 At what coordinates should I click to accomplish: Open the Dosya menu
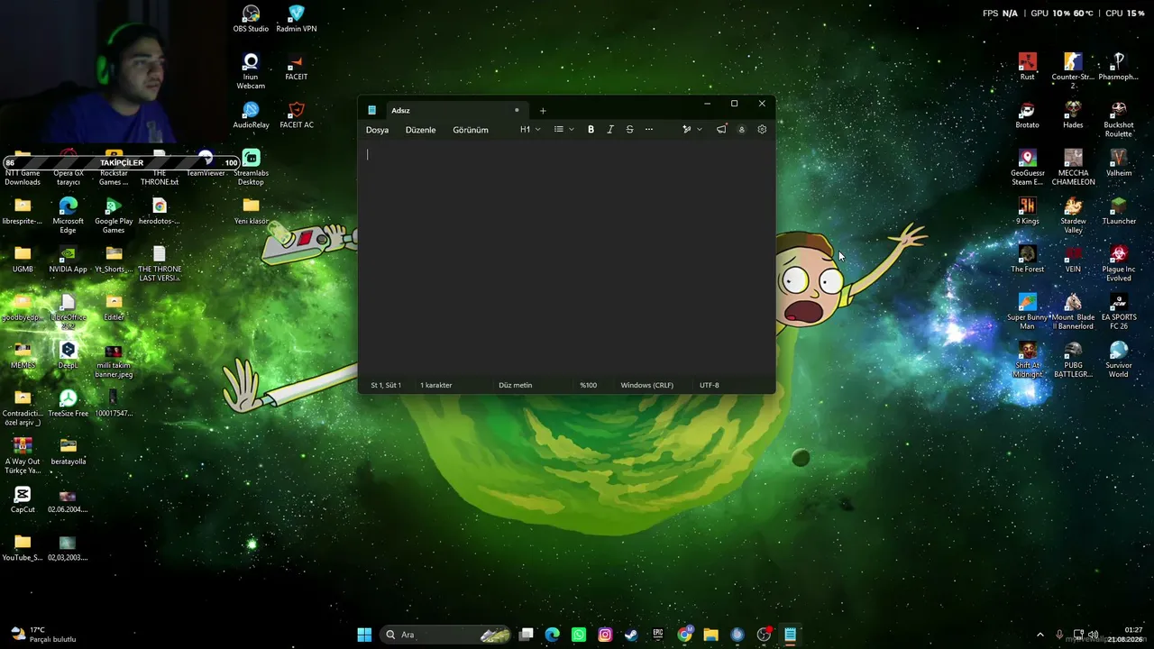pyautogui.click(x=377, y=130)
